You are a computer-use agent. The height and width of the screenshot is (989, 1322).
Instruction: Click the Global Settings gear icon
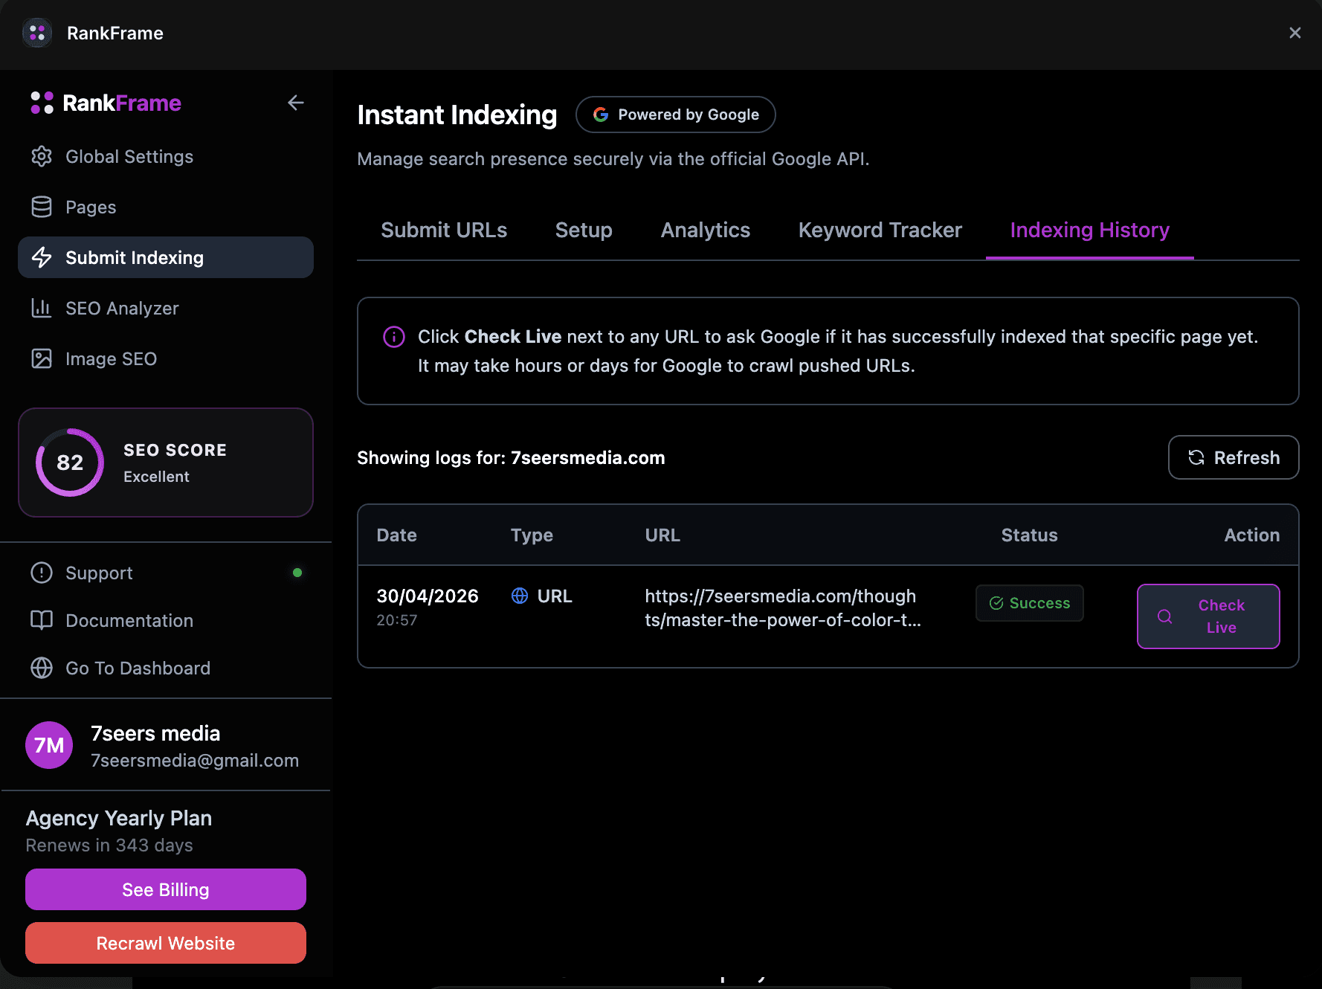tap(42, 156)
